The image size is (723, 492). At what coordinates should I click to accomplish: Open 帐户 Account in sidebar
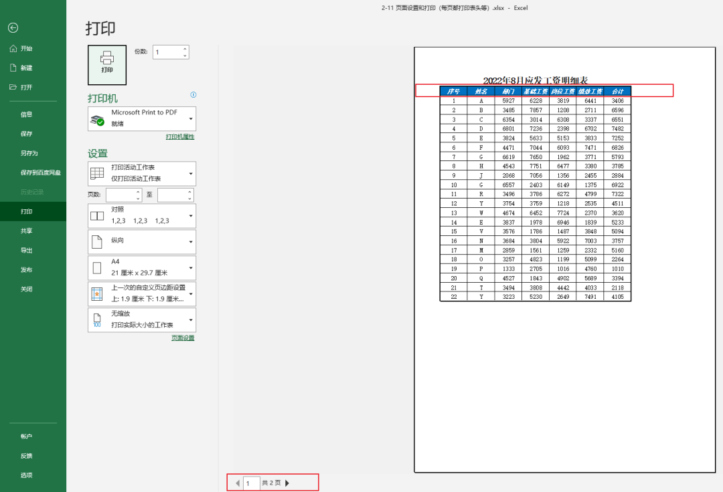(x=33, y=437)
